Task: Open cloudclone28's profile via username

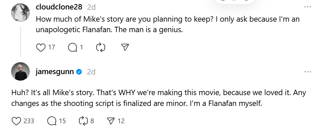Action: [x=59, y=7]
